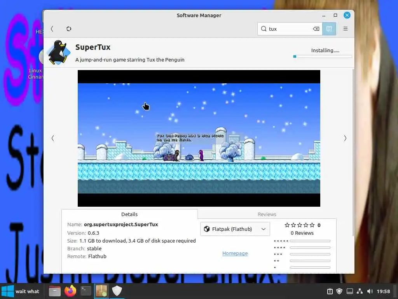The height and width of the screenshot is (299, 398).
Task: Open the start menu labeled wait what
Action: tap(21, 291)
